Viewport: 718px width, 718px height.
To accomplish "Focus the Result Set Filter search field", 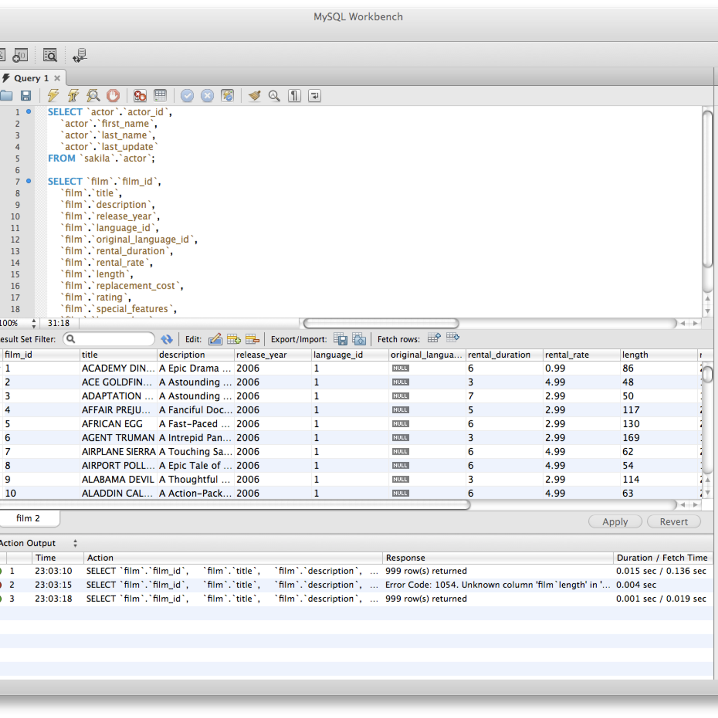I will pos(109,339).
